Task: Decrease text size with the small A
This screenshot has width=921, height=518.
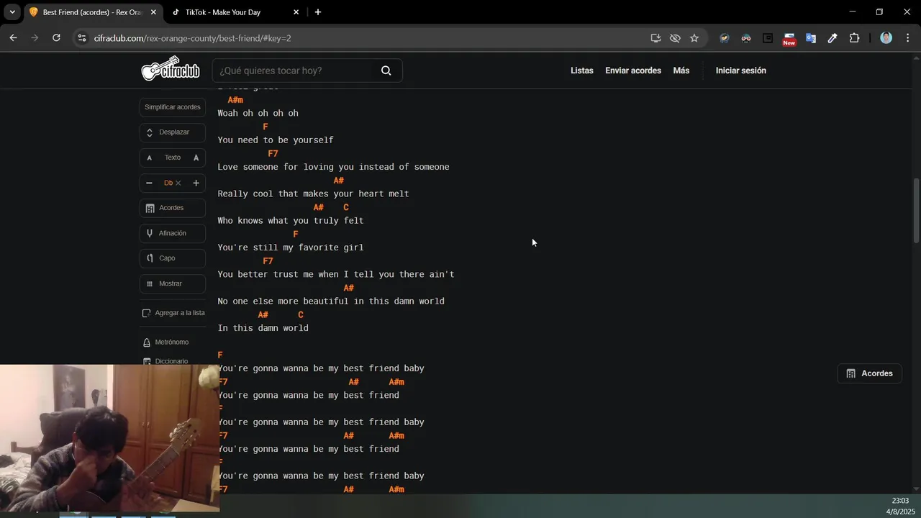Action: 150,158
